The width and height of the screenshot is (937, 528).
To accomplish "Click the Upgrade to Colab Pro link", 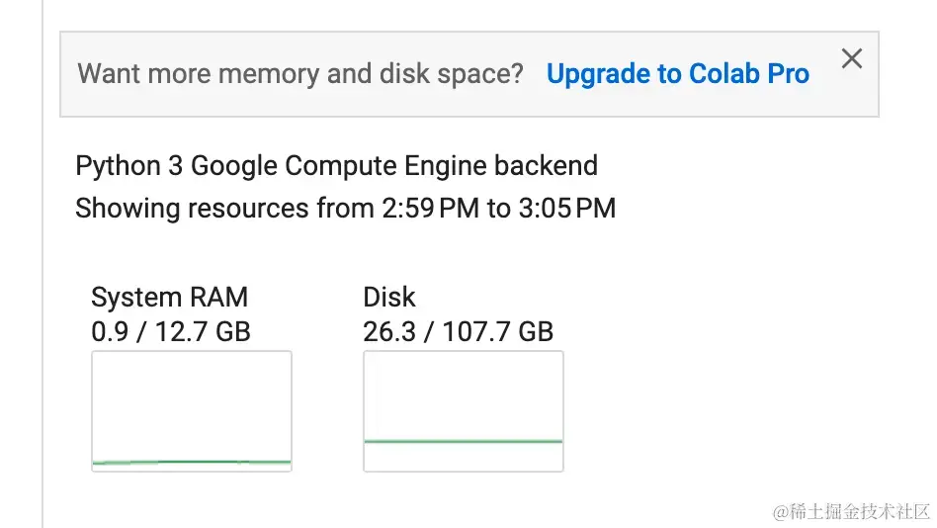I will [x=677, y=74].
